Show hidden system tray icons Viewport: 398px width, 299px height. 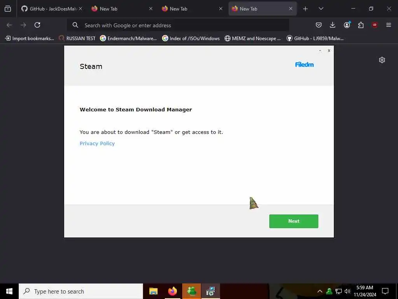[x=320, y=291]
